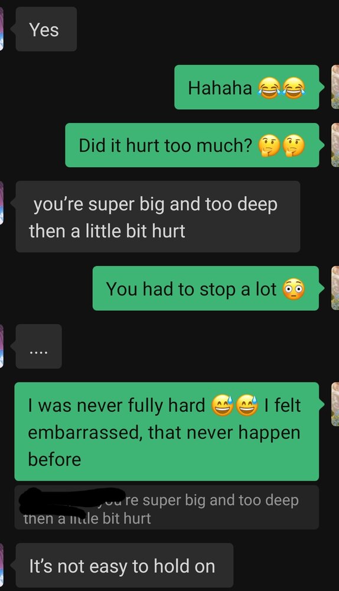Select the "It's not easy to hold on" message
This screenshot has height=591, width=339.
(124, 566)
